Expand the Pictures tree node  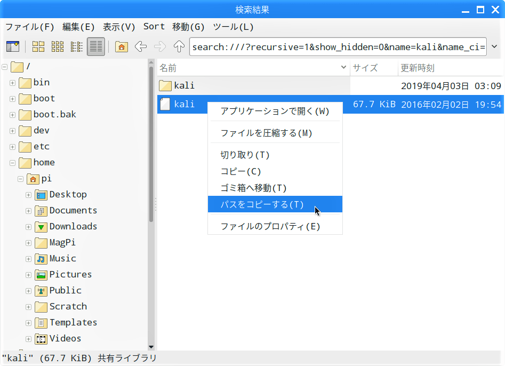pyautogui.click(x=28, y=275)
